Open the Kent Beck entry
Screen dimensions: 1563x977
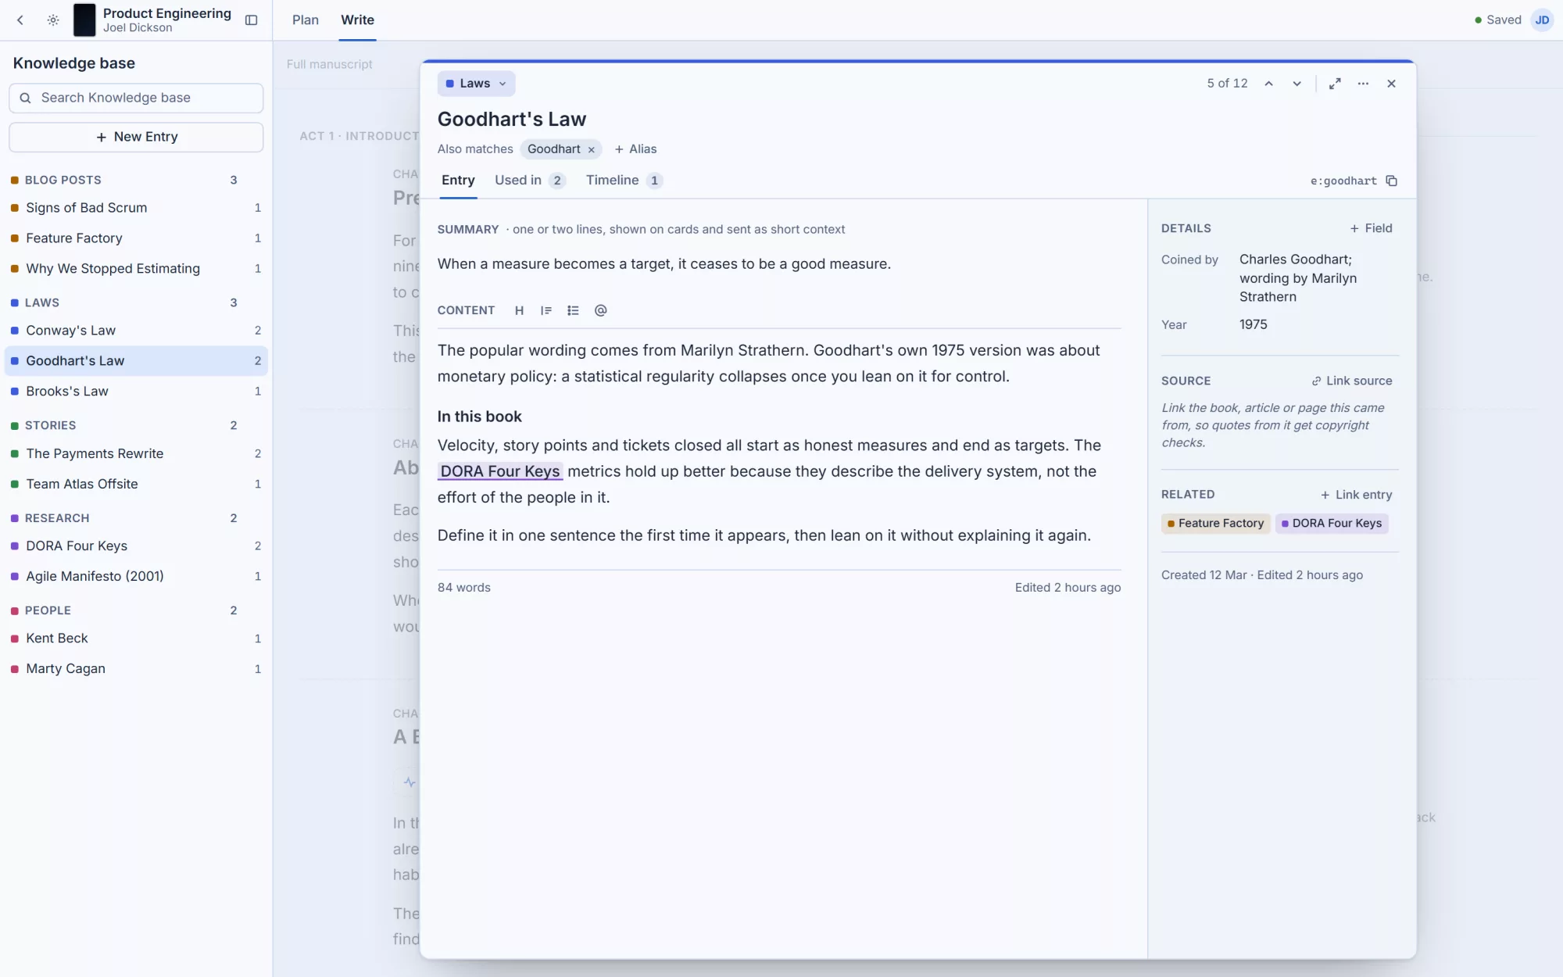136,639
